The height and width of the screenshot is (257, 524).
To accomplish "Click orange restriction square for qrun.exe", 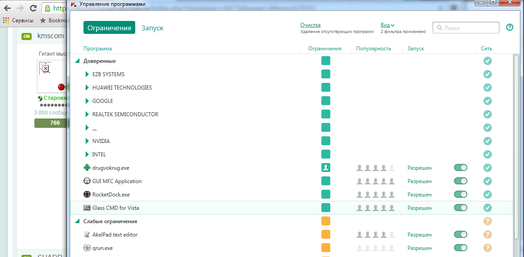I will [326, 248].
